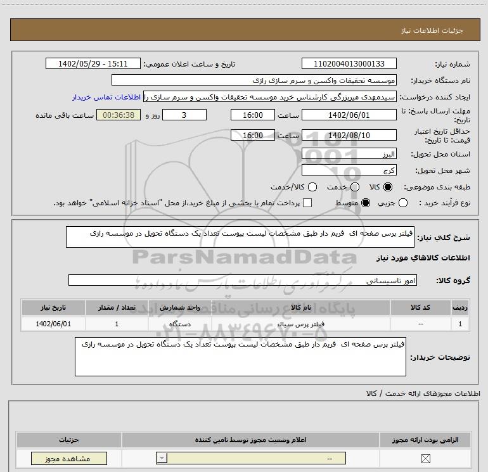488x472 pixels.
Task: Click the response deadline date 1402/06/01 field
Action: tap(349, 115)
